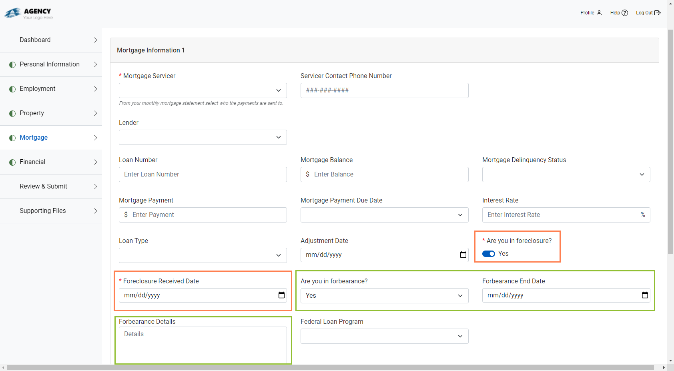Image resolution: width=674 pixels, height=371 pixels.
Task: Open the Financial section in sidebar
Action: click(x=32, y=162)
